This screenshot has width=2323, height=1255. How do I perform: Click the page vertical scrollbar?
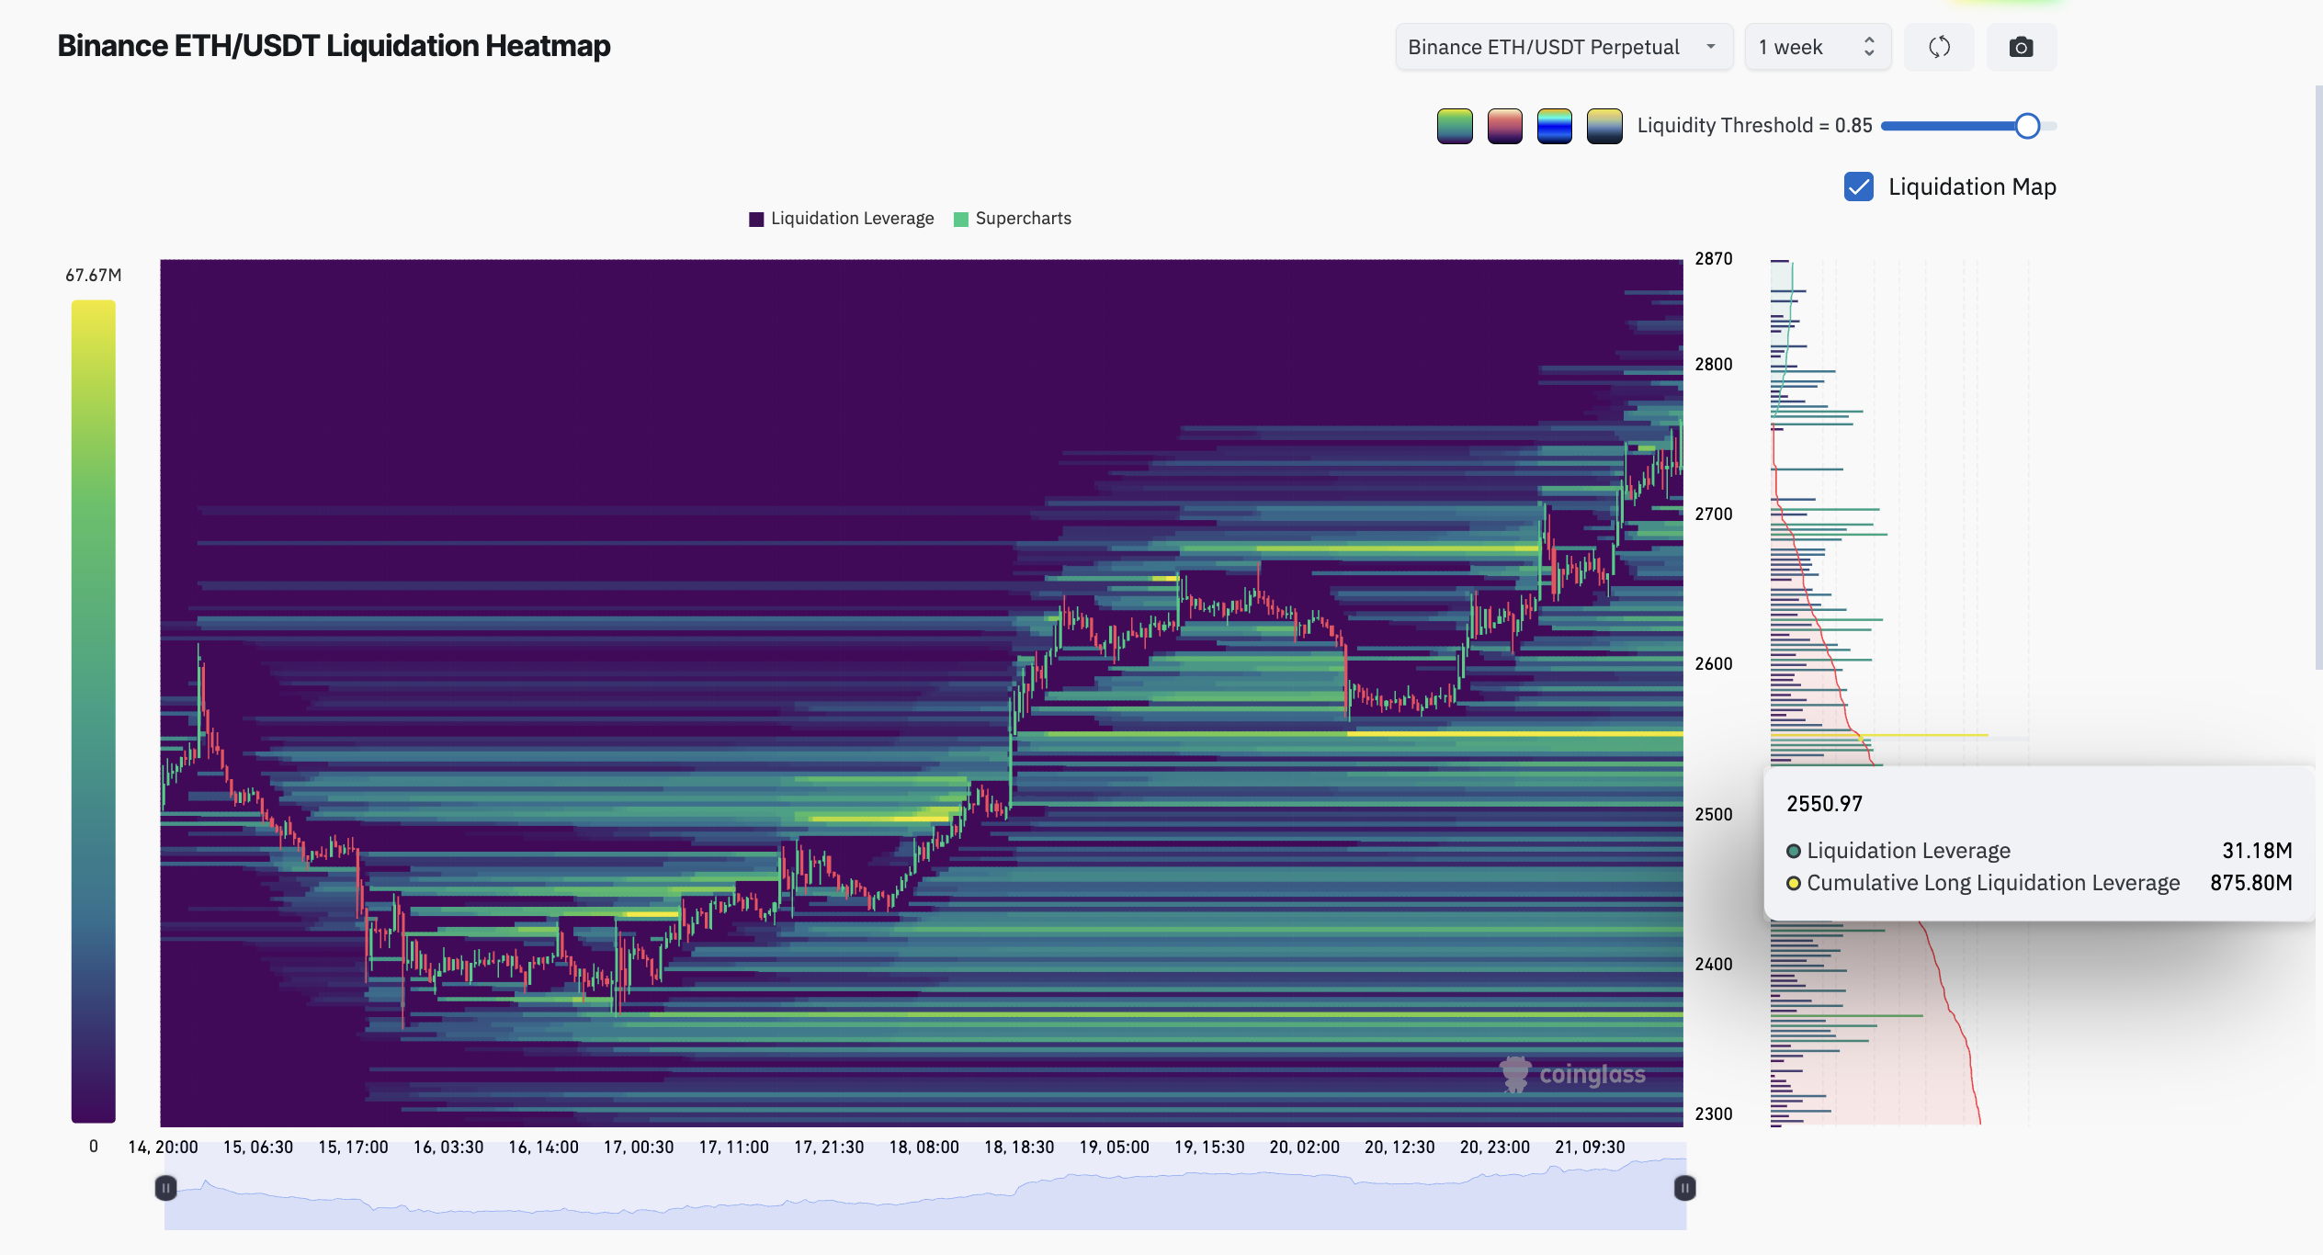[x=2318, y=377]
